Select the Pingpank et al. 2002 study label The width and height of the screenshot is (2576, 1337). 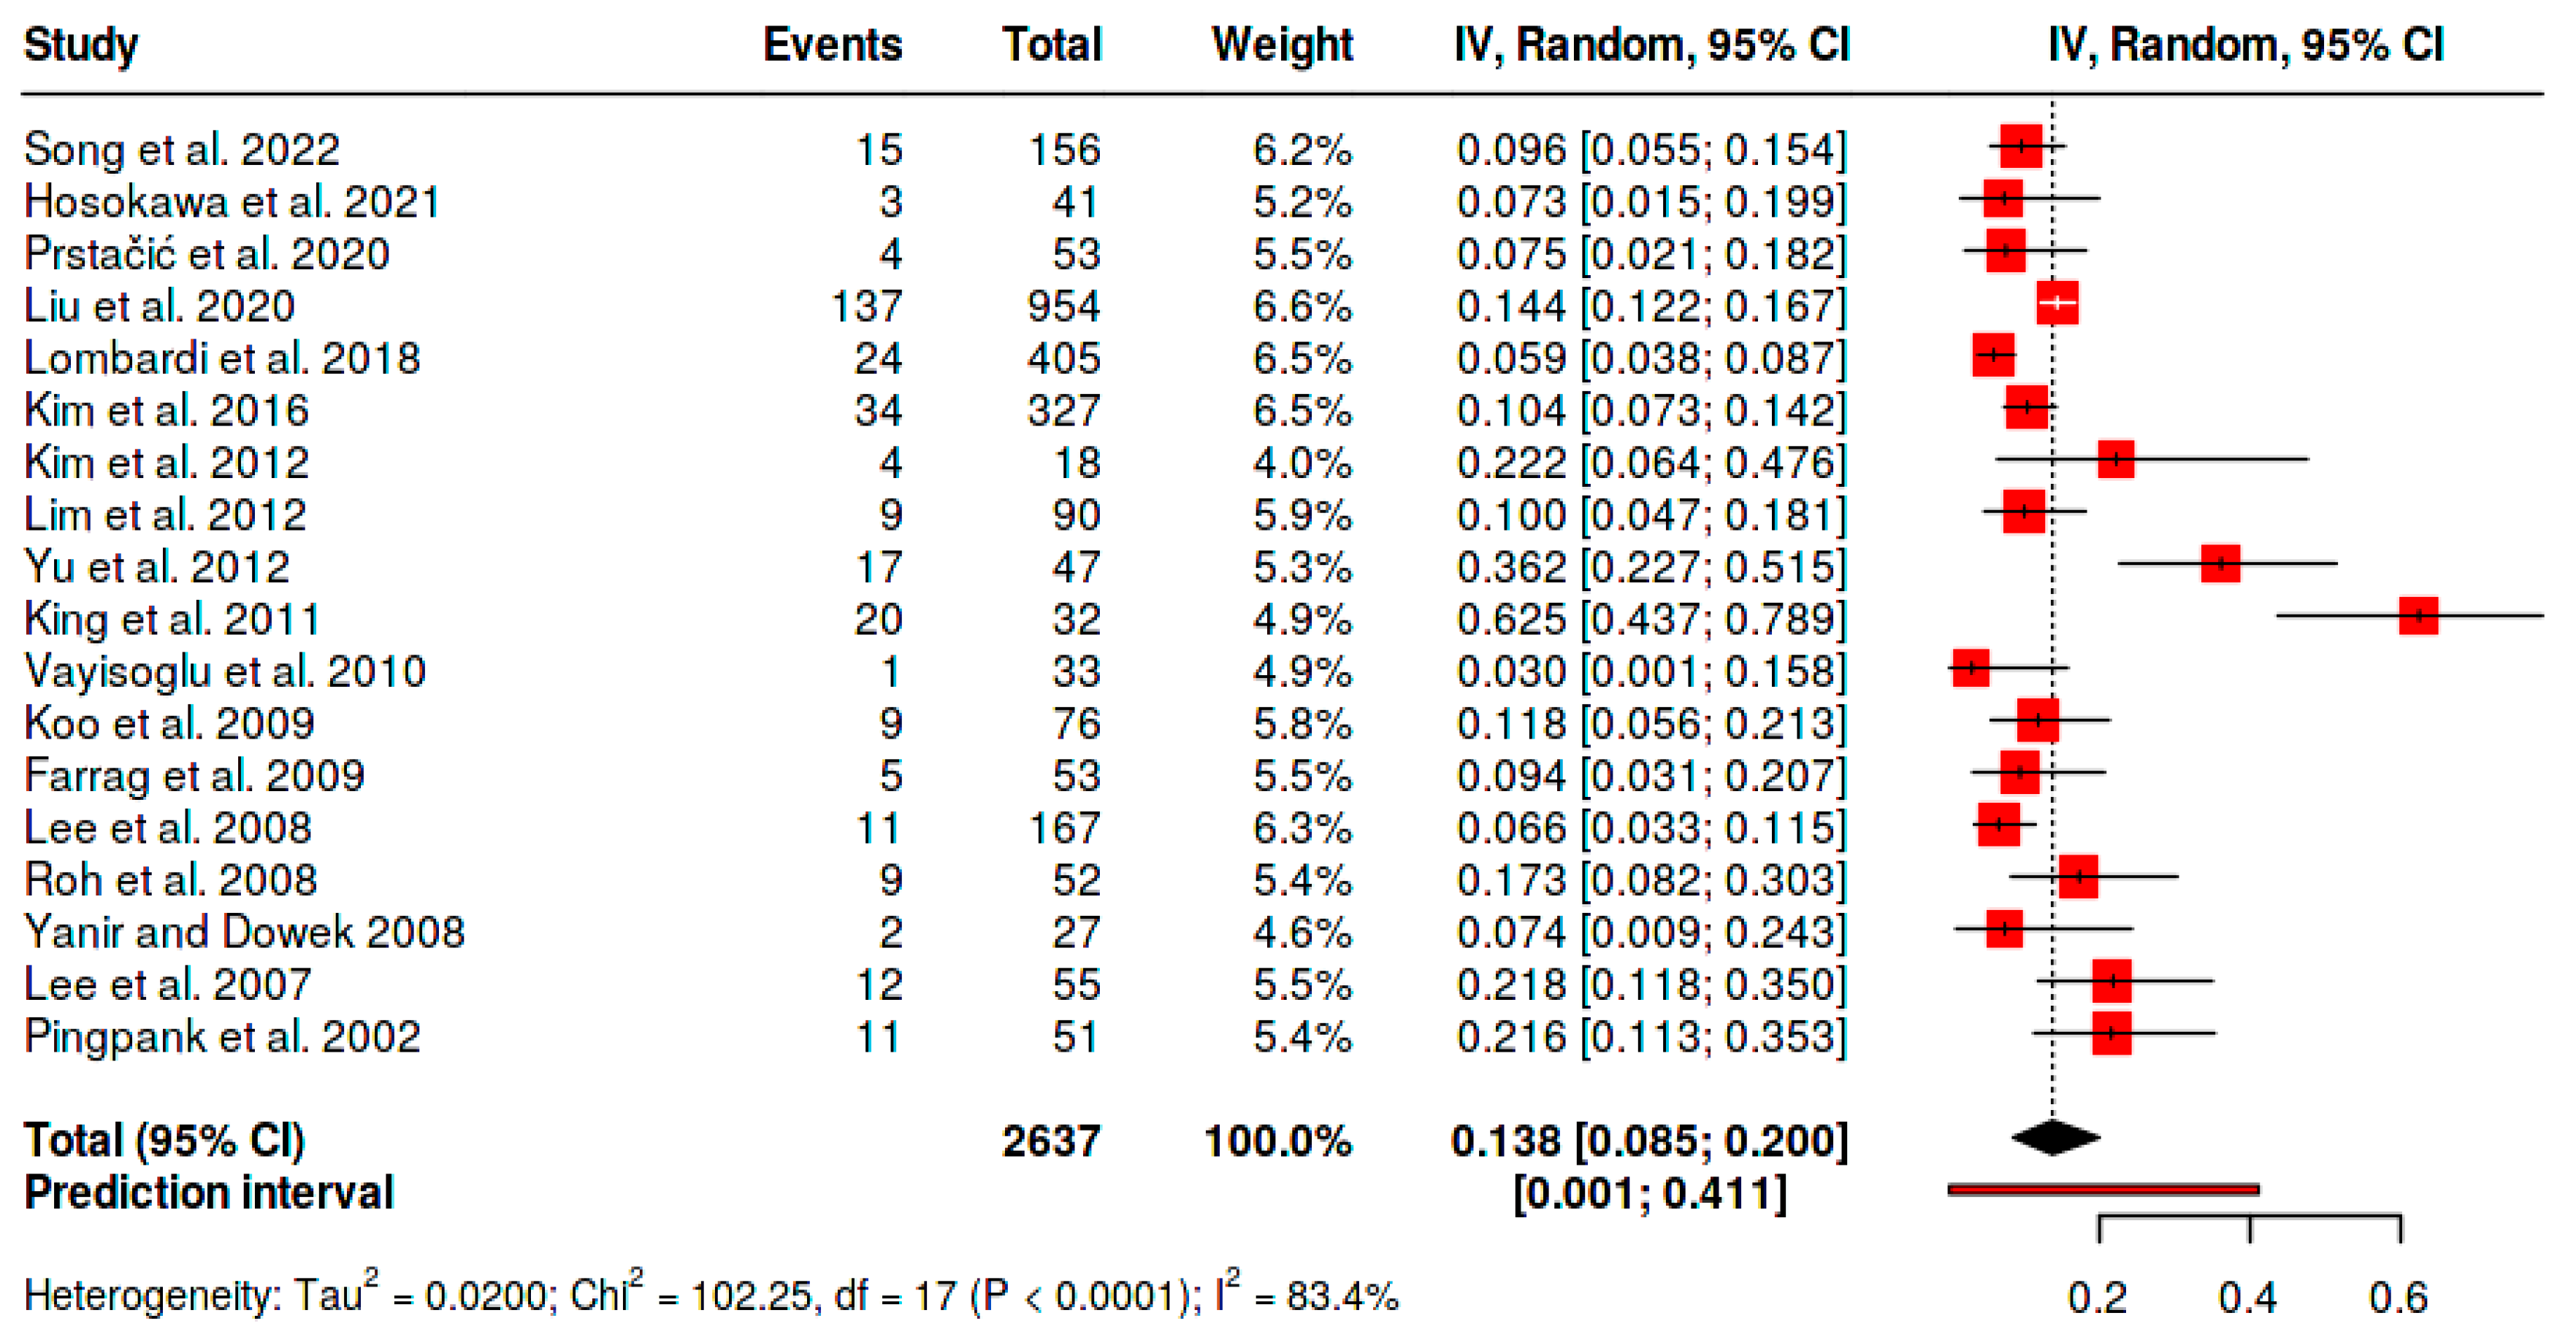point(222,1036)
